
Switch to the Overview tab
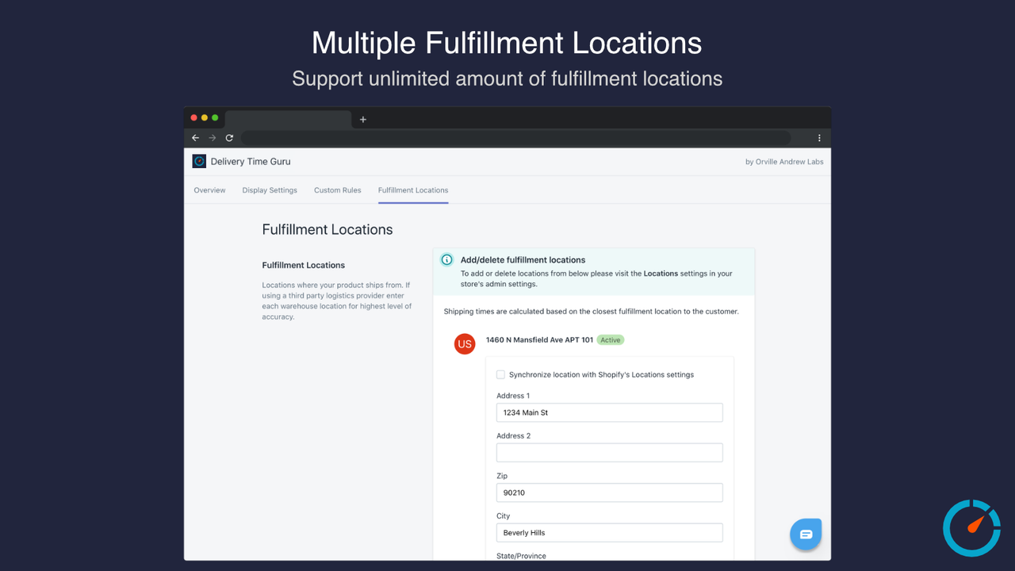[209, 190]
